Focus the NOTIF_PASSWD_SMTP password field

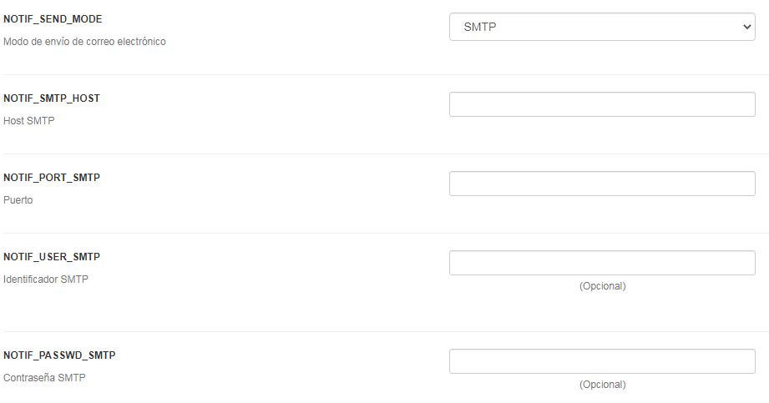click(602, 361)
